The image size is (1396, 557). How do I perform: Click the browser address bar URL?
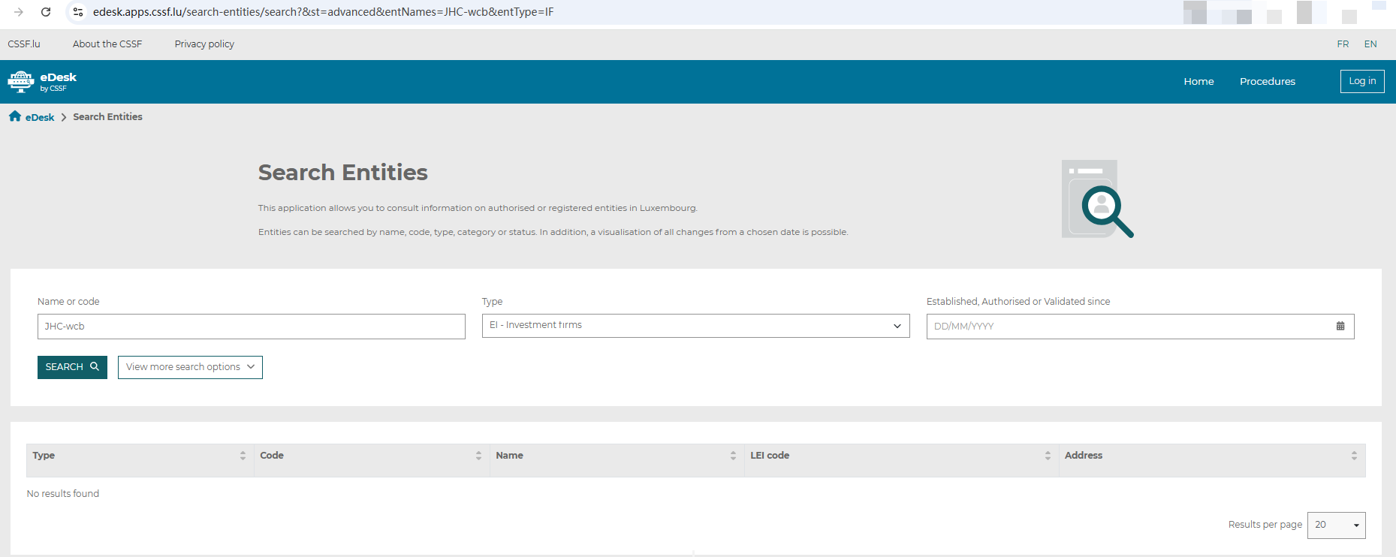[323, 12]
